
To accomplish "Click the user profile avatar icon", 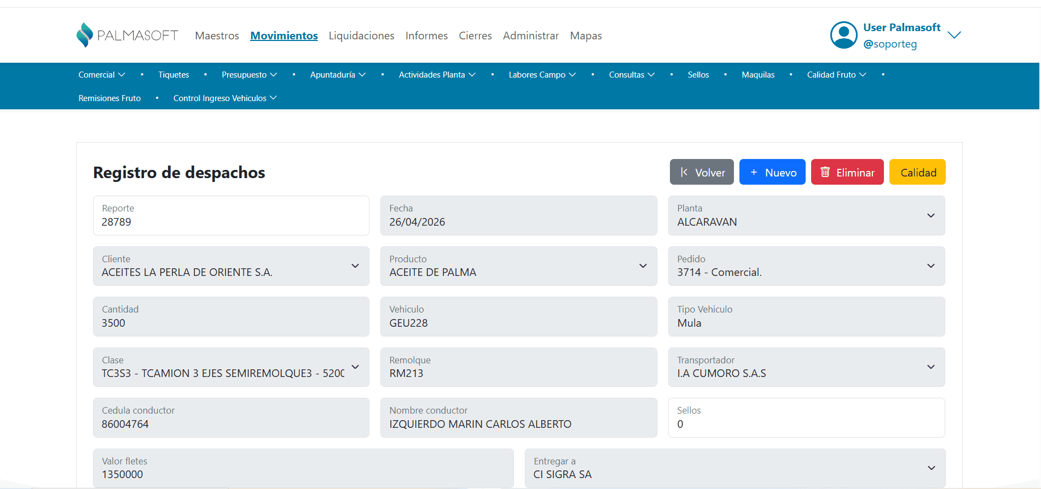I will (x=843, y=35).
